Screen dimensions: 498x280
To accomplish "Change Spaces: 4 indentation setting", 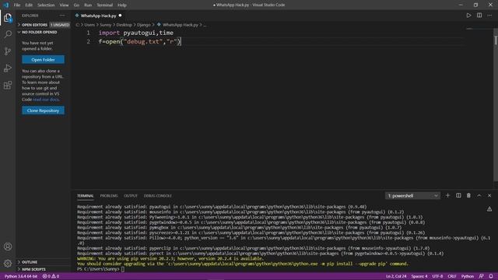I will tap(419, 276).
